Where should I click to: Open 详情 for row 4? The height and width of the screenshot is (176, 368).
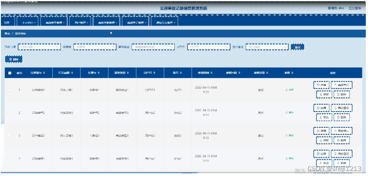[321, 154]
